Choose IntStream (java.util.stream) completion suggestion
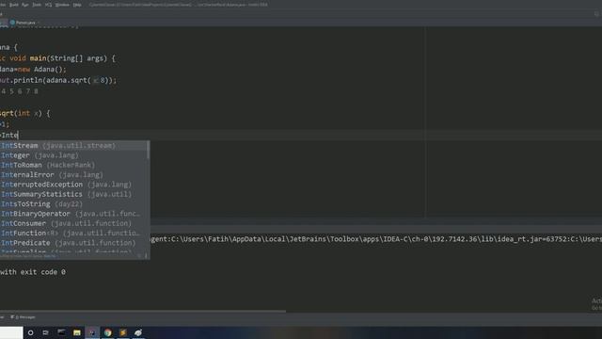The width and height of the screenshot is (602, 339). coord(73,146)
